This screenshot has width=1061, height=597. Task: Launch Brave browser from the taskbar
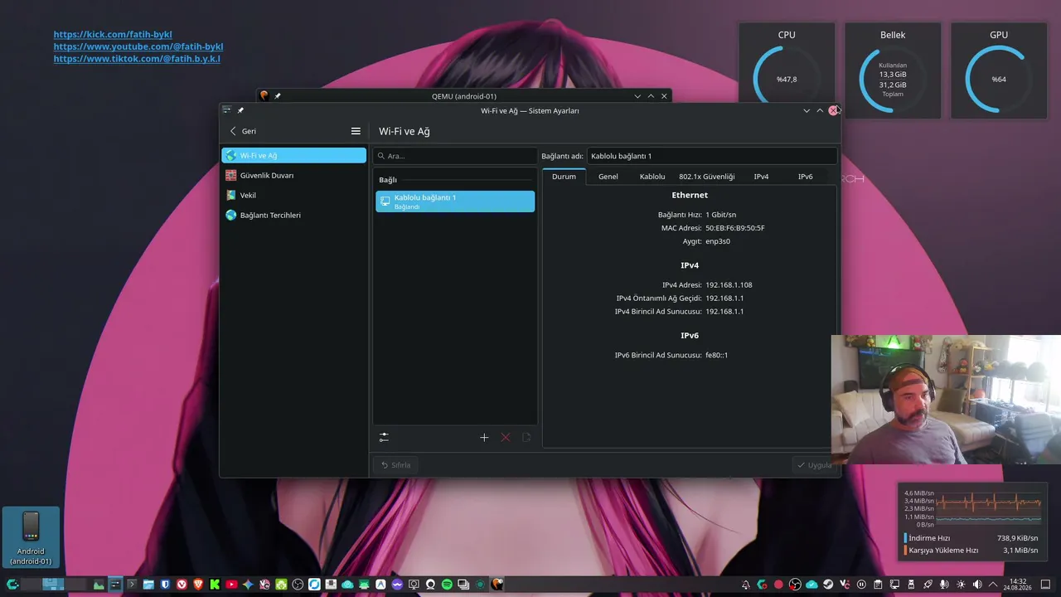point(198,585)
